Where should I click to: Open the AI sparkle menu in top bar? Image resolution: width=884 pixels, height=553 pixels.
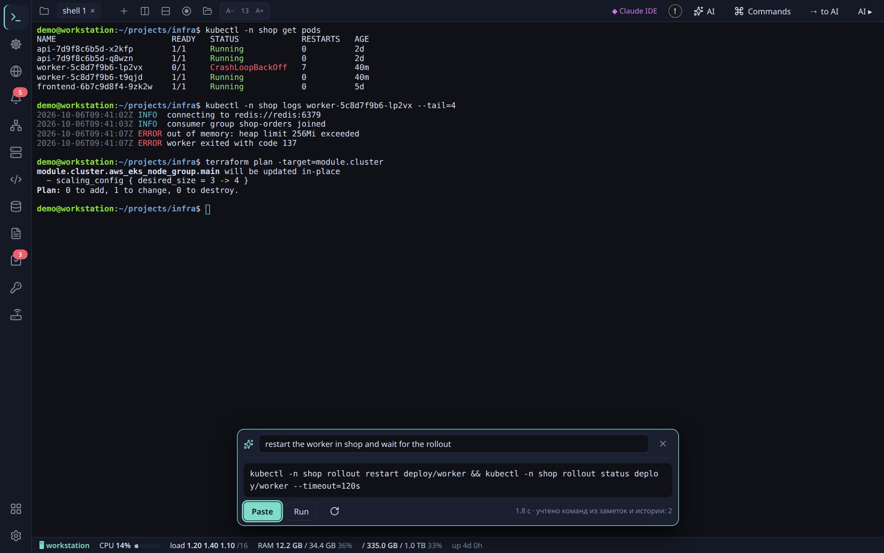click(704, 11)
